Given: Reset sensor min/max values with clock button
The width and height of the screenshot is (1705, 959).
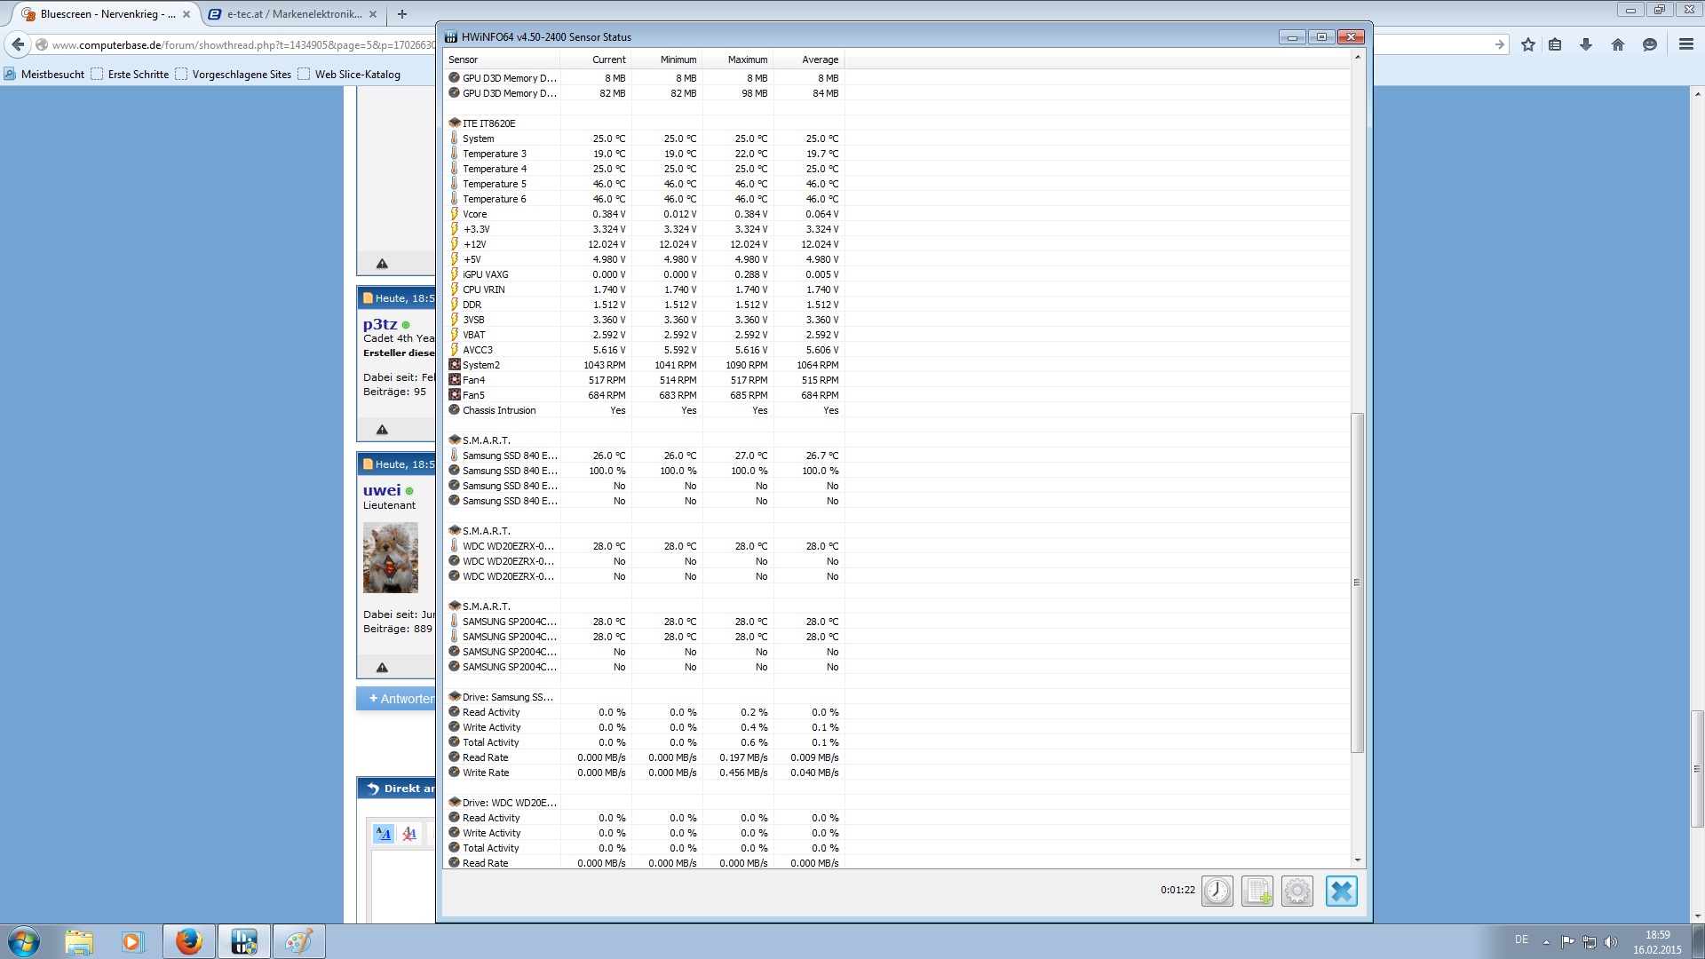Looking at the screenshot, I should point(1217,891).
